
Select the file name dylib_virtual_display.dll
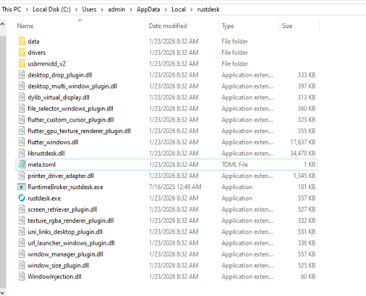pyautogui.click(x=58, y=97)
